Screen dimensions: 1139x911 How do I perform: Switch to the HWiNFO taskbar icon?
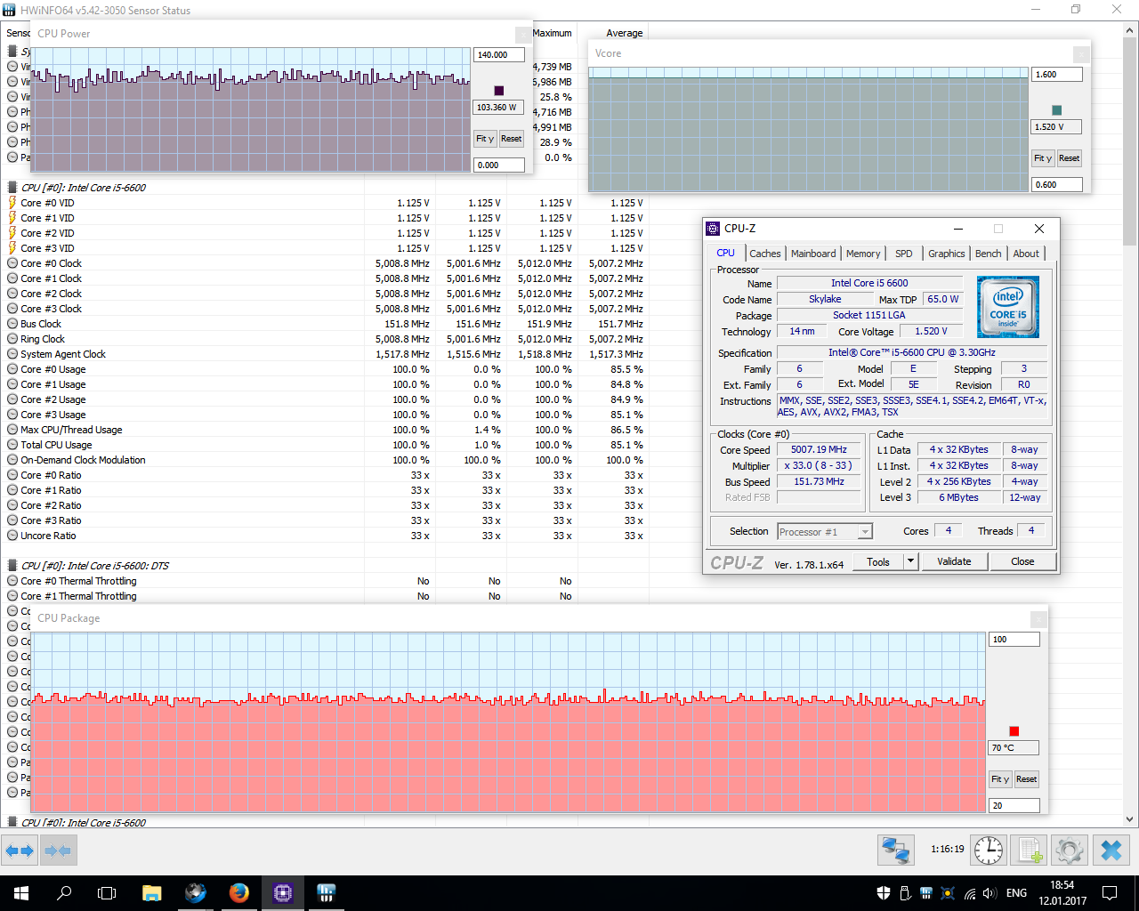326,893
